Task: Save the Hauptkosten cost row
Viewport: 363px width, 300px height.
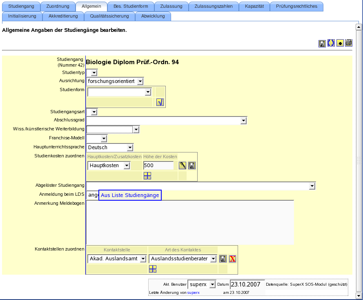Action: [192, 166]
